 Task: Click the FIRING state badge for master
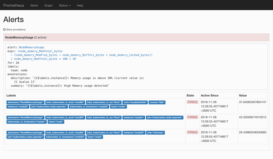192,117
